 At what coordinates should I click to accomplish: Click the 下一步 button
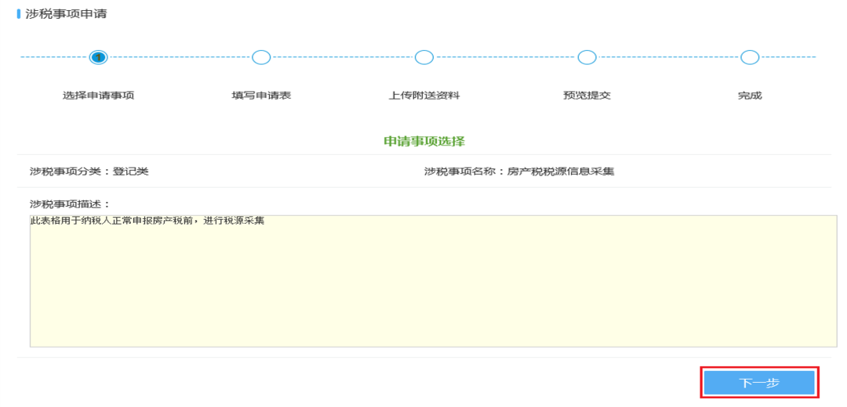pyautogui.click(x=759, y=383)
